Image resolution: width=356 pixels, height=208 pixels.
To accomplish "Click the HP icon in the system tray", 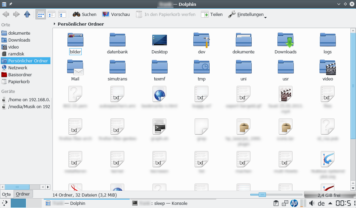I will (295, 203).
